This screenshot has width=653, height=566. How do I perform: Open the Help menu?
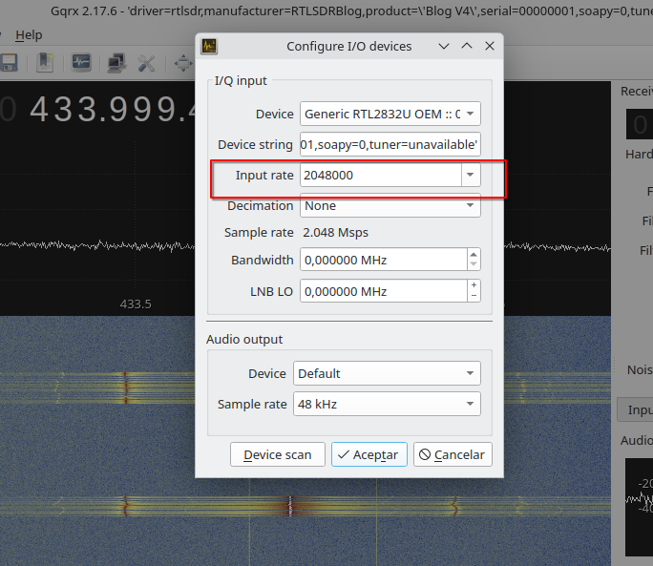pos(30,34)
